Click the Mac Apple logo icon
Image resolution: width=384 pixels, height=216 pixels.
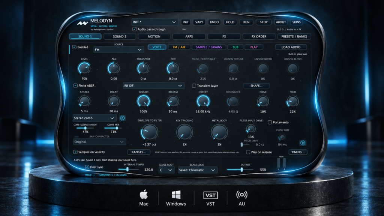(x=144, y=195)
